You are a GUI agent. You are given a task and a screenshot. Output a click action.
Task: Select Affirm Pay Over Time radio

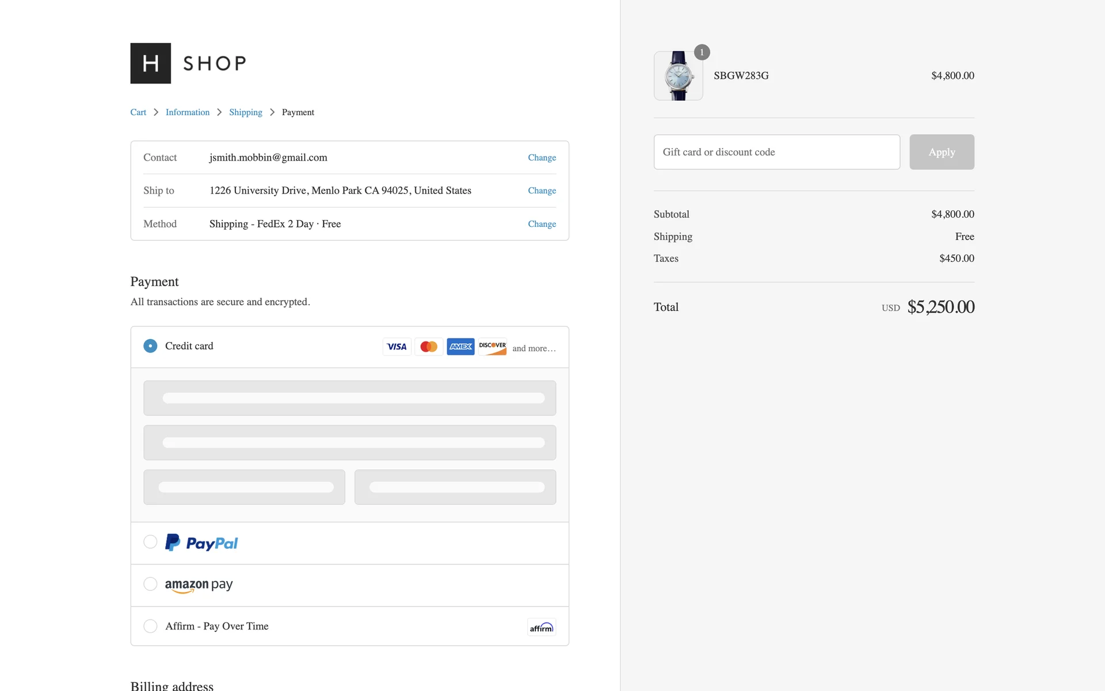[150, 626]
